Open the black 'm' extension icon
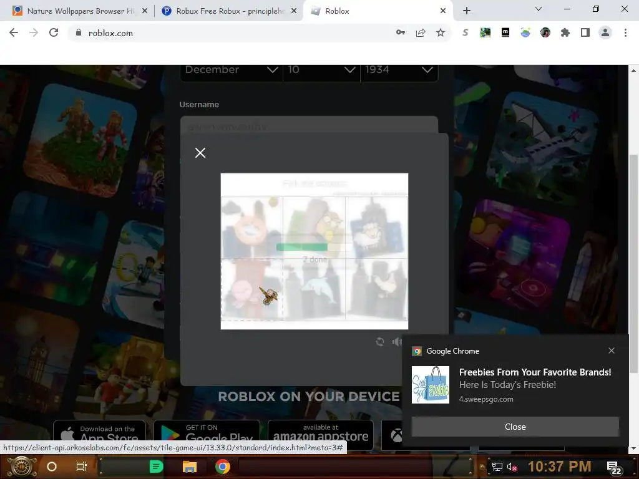This screenshot has height=479, width=639. 505,32
